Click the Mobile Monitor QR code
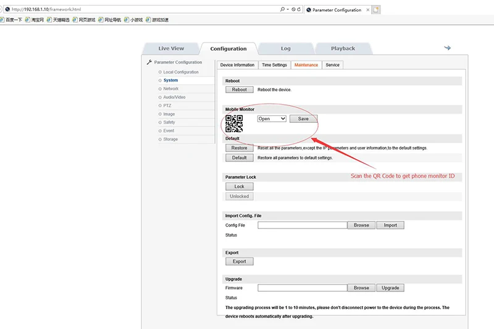This screenshot has height=329, width=494. (x=234, y=123)
